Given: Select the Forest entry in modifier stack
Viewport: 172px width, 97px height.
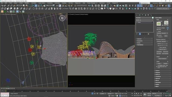Looking at the screenshot, I should [x=145, y=22].
